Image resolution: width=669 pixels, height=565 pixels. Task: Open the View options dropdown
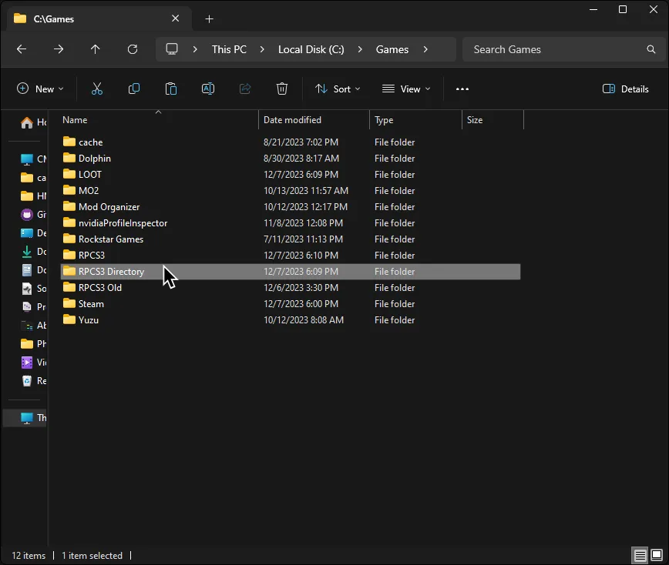405,89
